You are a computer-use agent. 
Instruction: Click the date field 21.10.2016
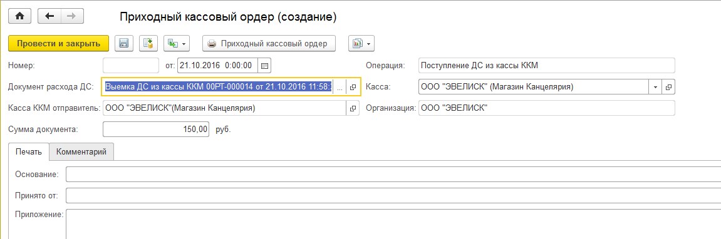(217, 65)
